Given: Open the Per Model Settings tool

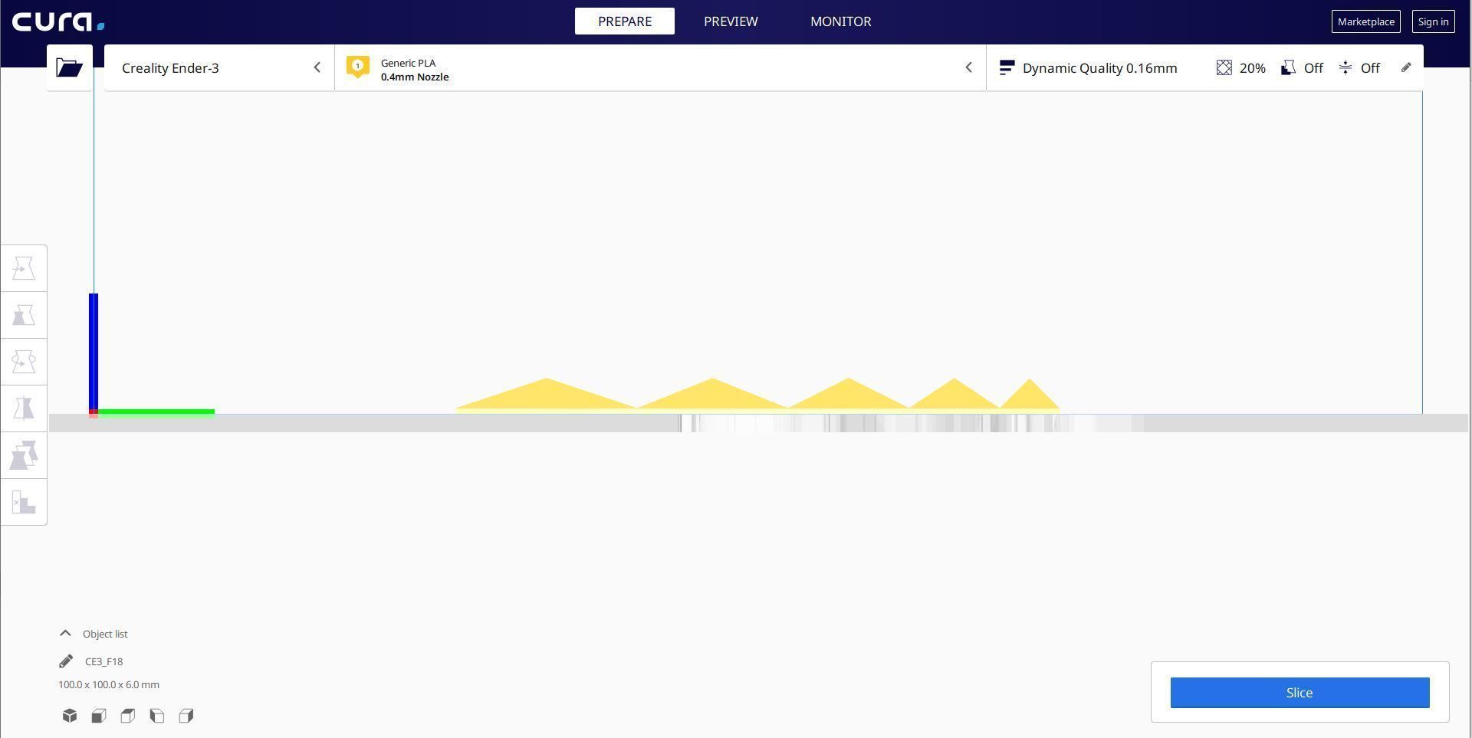Looking at the screenshot, I should click(x=24, y=455).
